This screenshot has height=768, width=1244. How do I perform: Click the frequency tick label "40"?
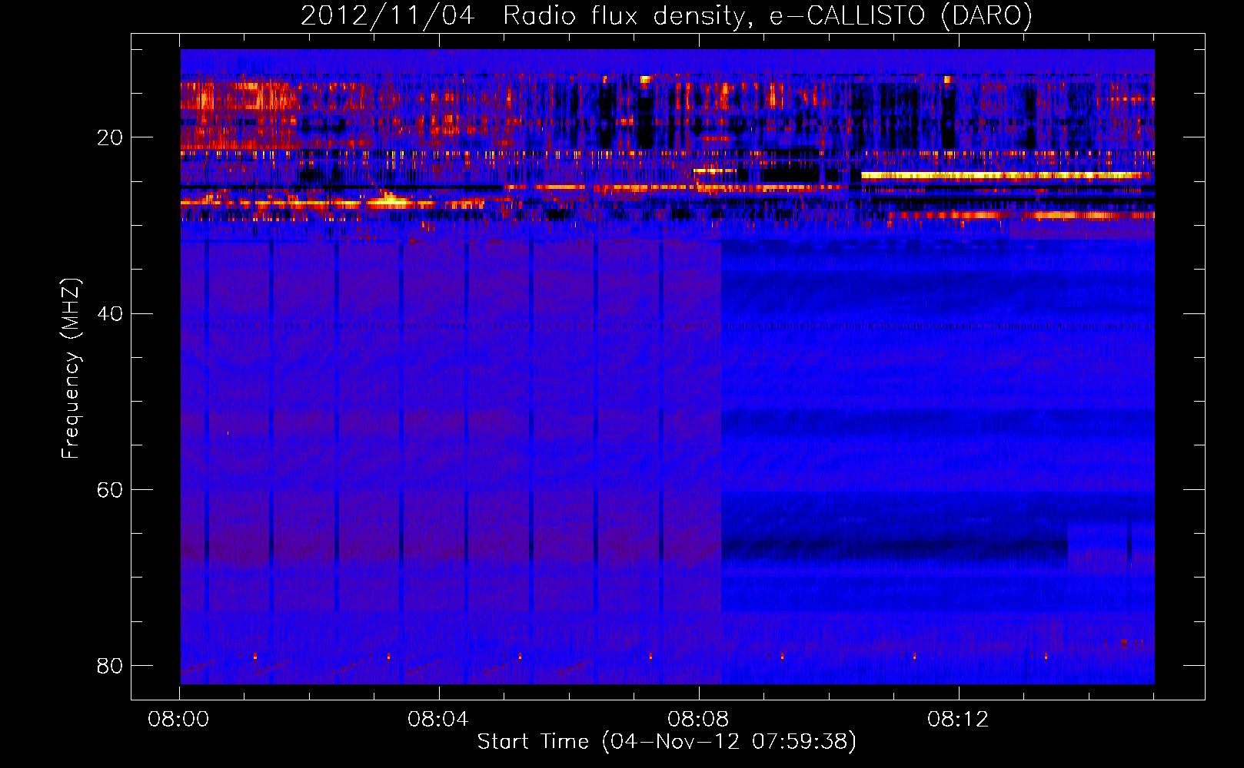(x=110, y=313)
